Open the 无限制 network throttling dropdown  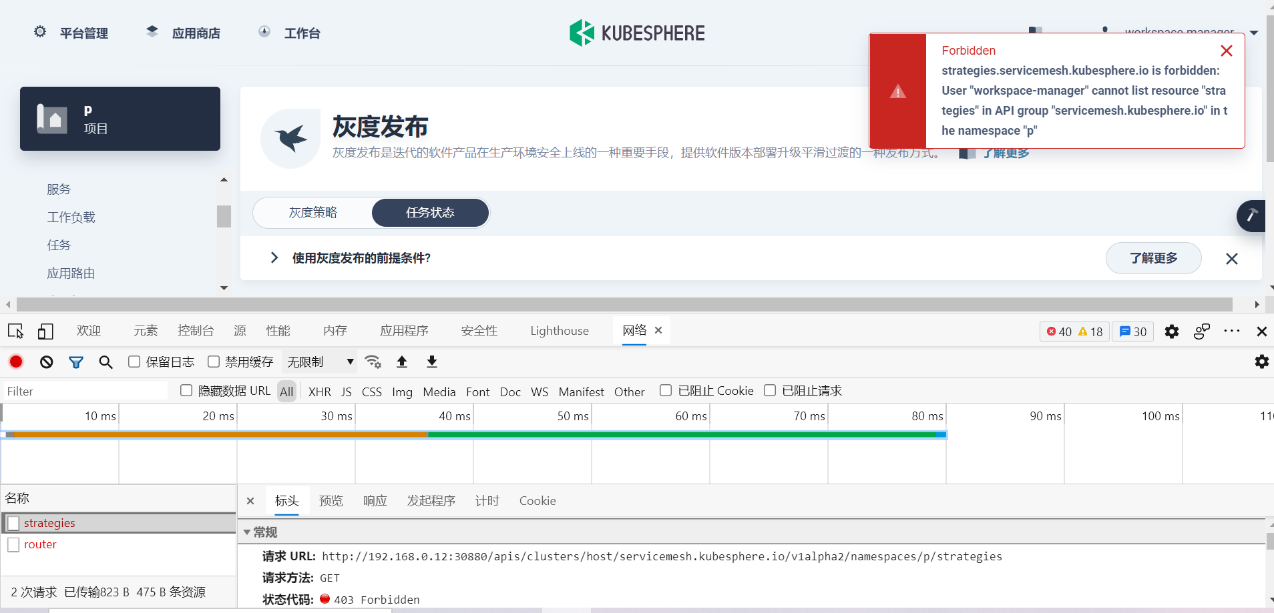[319, 361]
